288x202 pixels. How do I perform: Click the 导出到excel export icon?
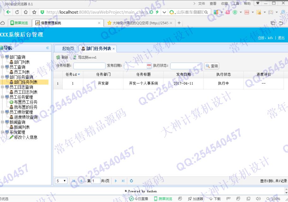[x=75, y=57]
